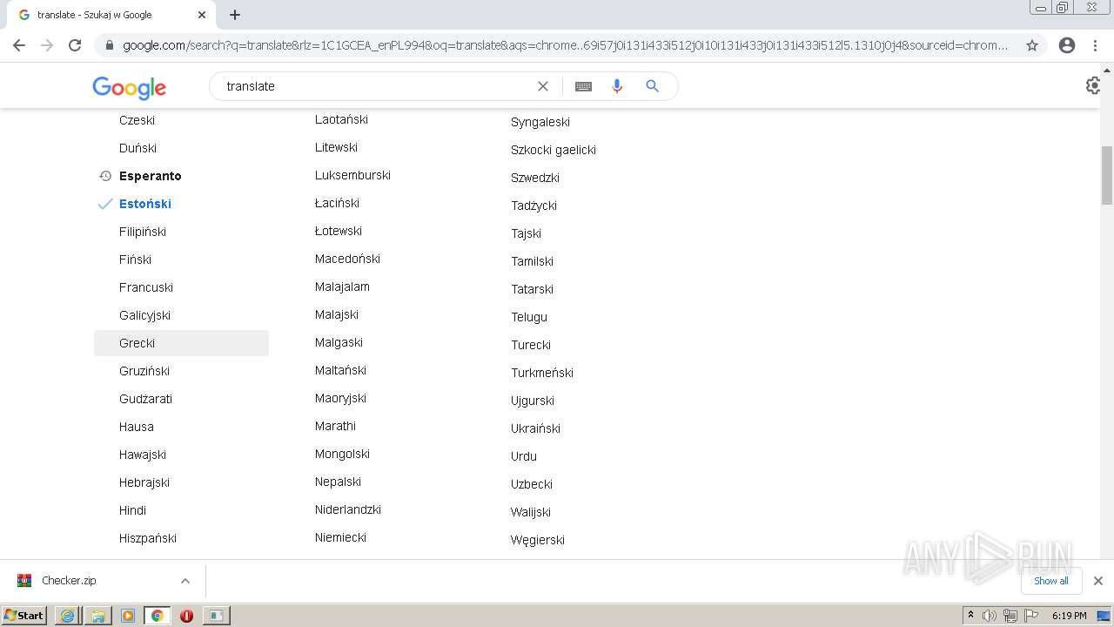Select Fiński language
Screen dimensions: 1114x627
coord(135,260)
